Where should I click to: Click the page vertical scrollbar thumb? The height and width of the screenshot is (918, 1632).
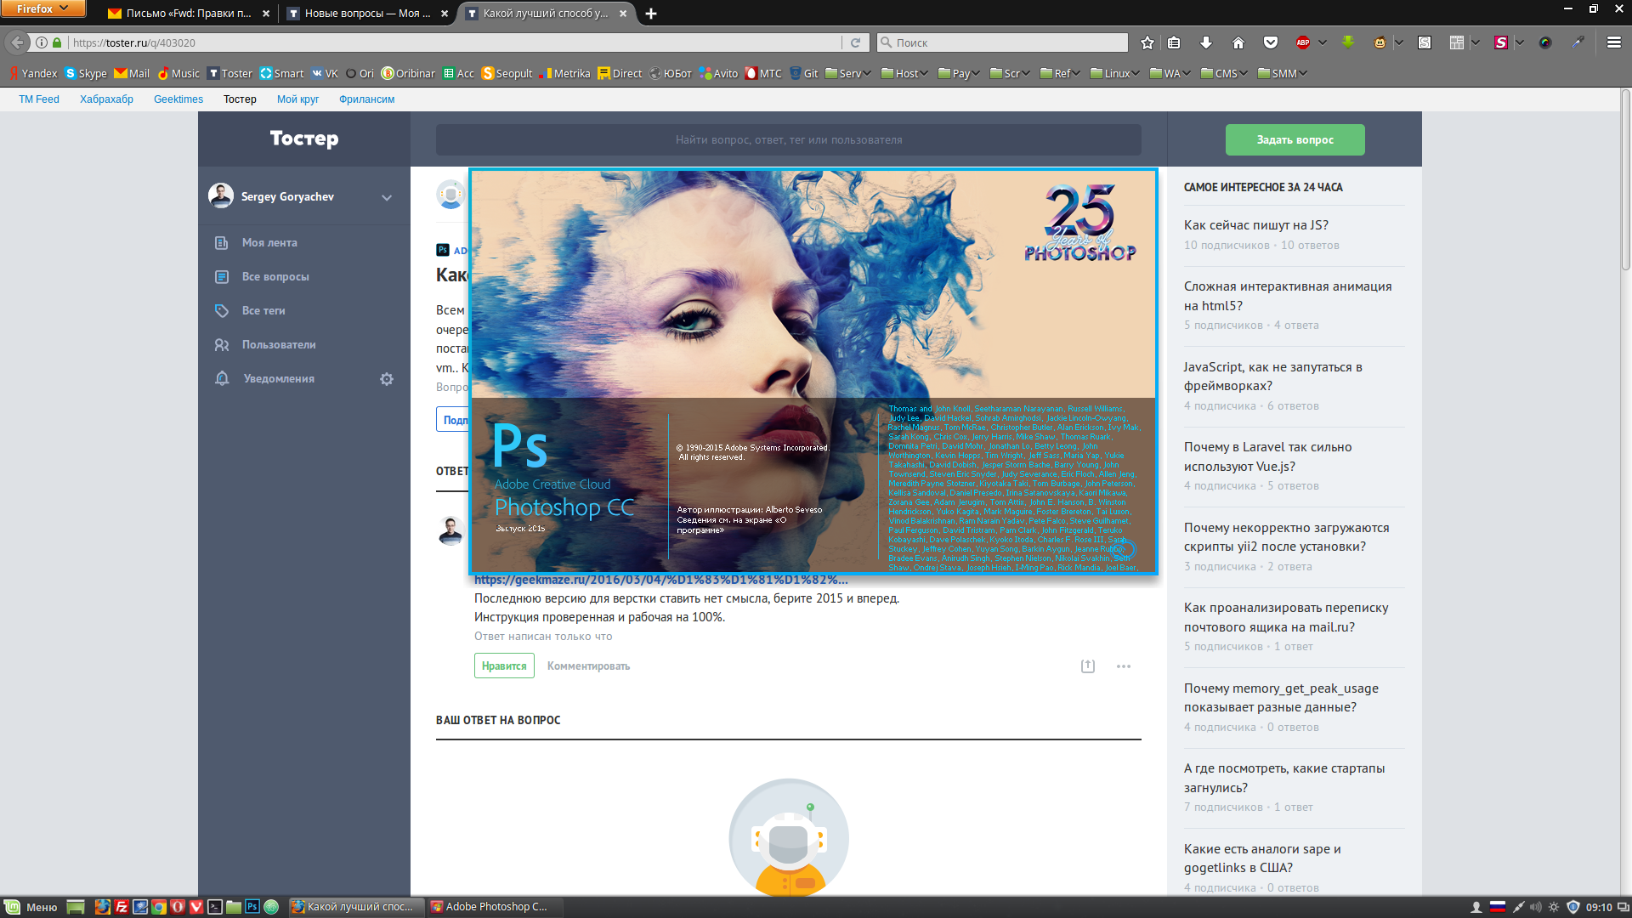[1625, 178]
